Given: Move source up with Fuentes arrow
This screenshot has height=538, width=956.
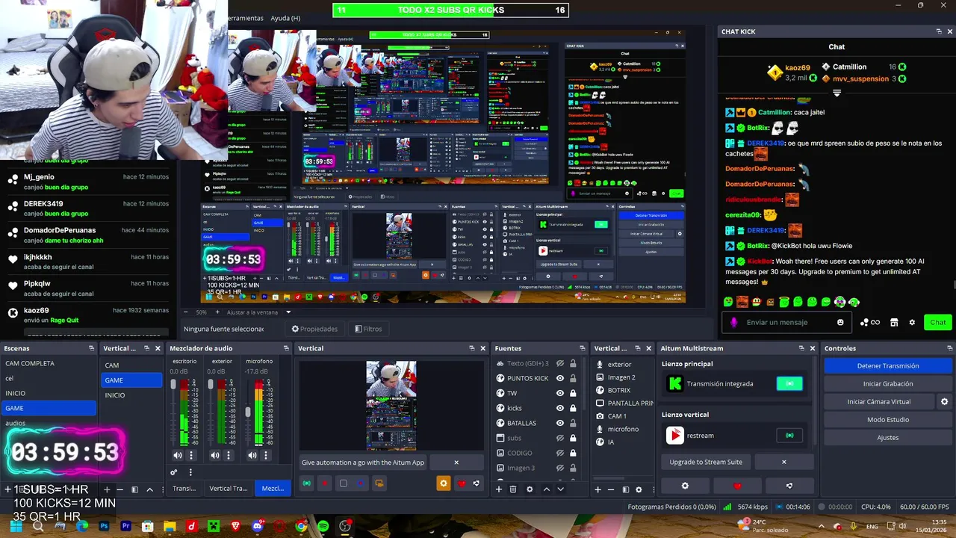Looking at the screenshot, I should pyautogui.click(x=546, y=489).
